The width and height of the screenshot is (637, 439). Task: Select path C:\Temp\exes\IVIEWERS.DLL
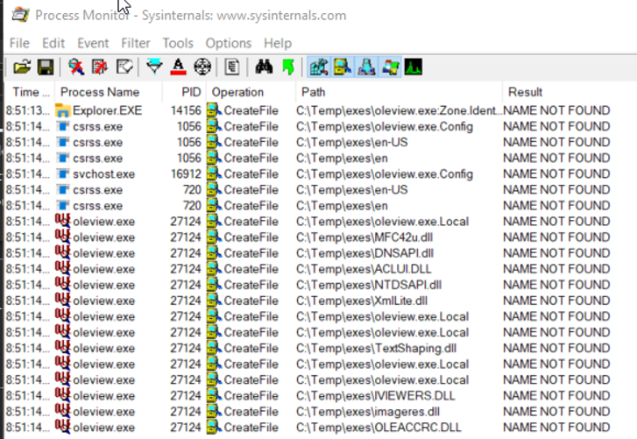point(375,395)
